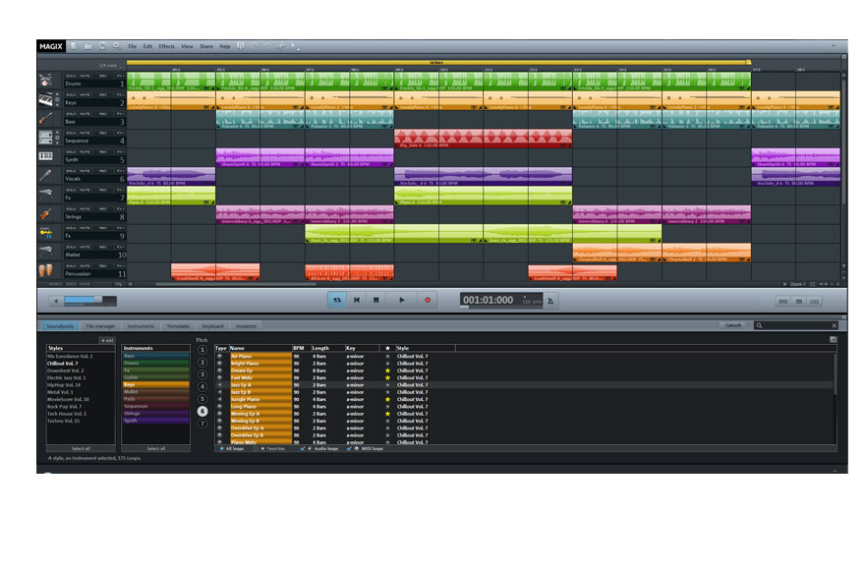Screen dimensions: 865x570
Task: Click the soundpool search input field
Action: point(796,325)
